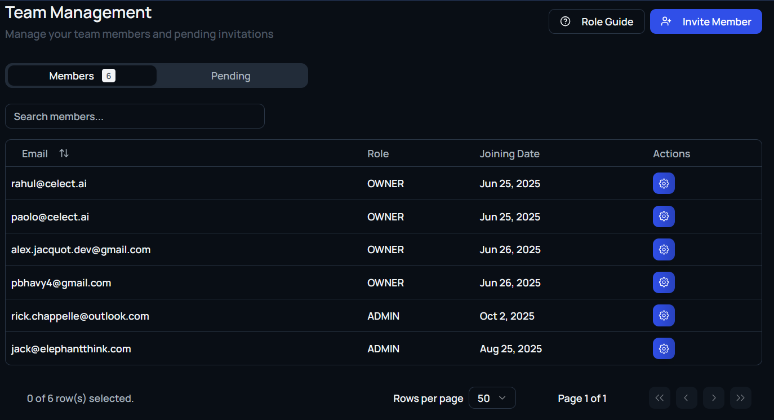Sort members using Email sort arrows

pyautogui.click(x=64, y=154)
